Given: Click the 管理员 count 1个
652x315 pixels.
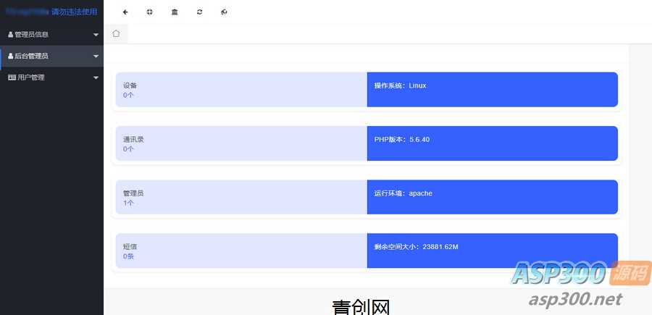Looking at the screenshot, I should [128, 203].
